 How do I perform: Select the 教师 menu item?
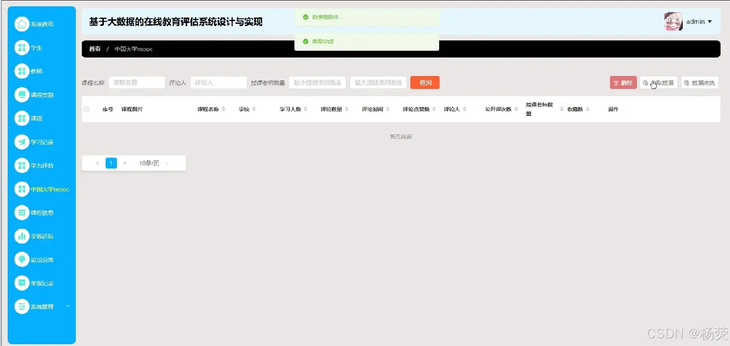pos(36,71)
